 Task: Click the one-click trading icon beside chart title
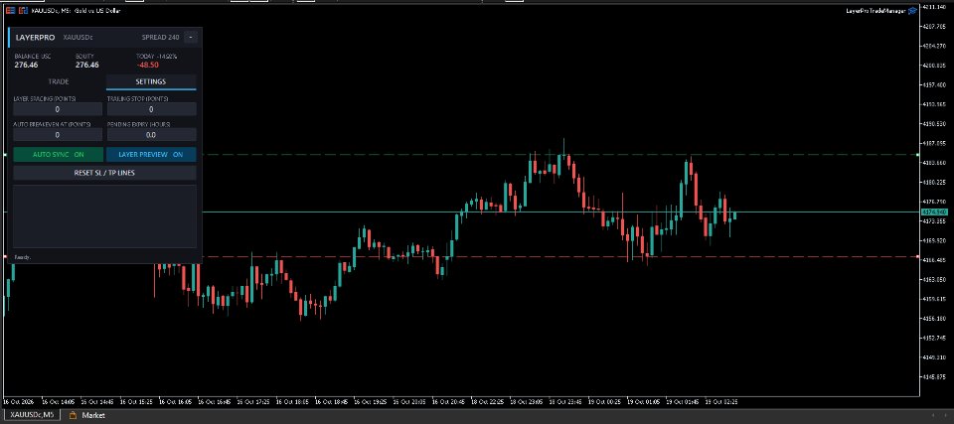click(23, 10)
